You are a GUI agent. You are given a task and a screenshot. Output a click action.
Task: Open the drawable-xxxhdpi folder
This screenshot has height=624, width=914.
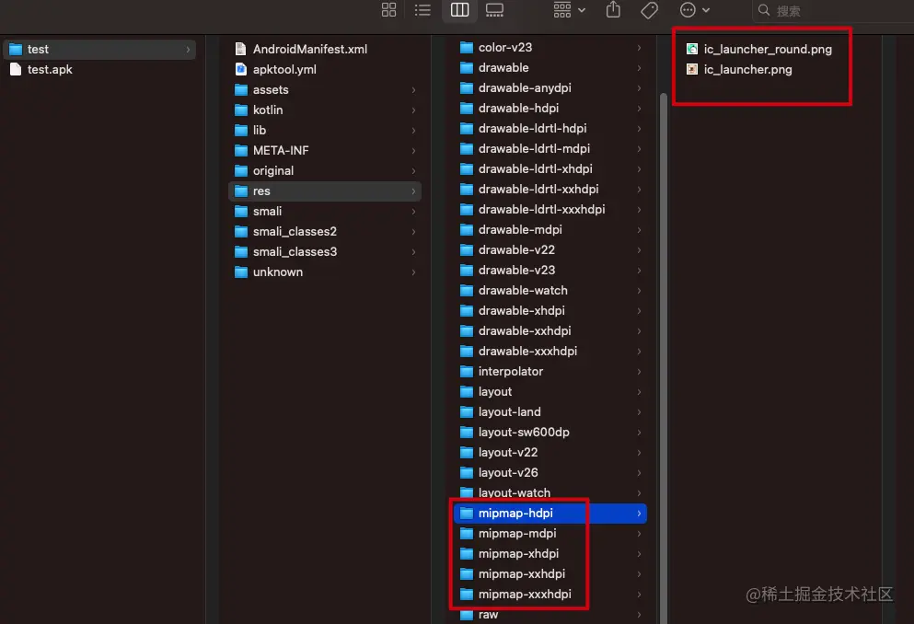pyautogui.click(x=550, y=352)
